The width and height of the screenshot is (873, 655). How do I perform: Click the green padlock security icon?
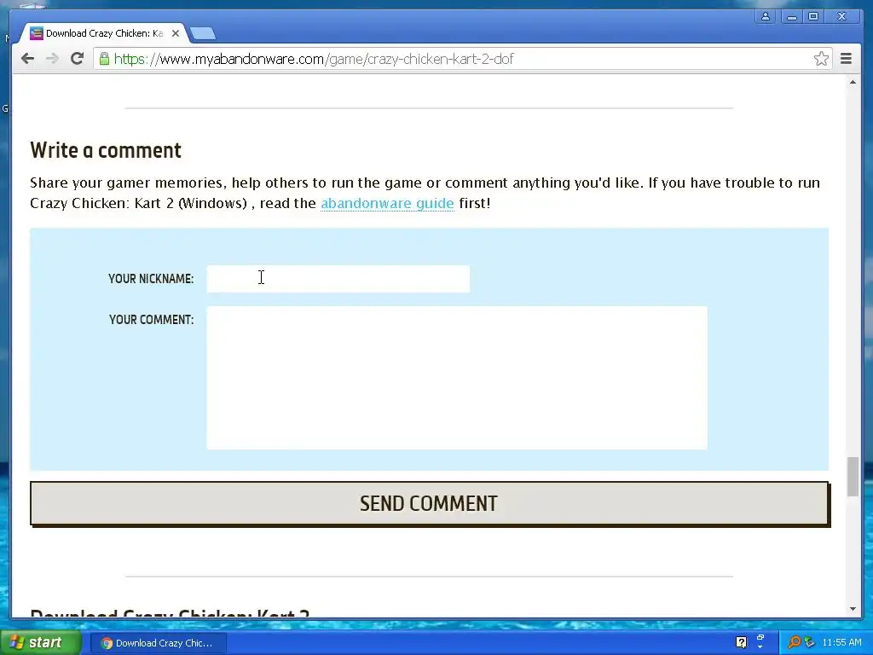(x=104, y=59)
